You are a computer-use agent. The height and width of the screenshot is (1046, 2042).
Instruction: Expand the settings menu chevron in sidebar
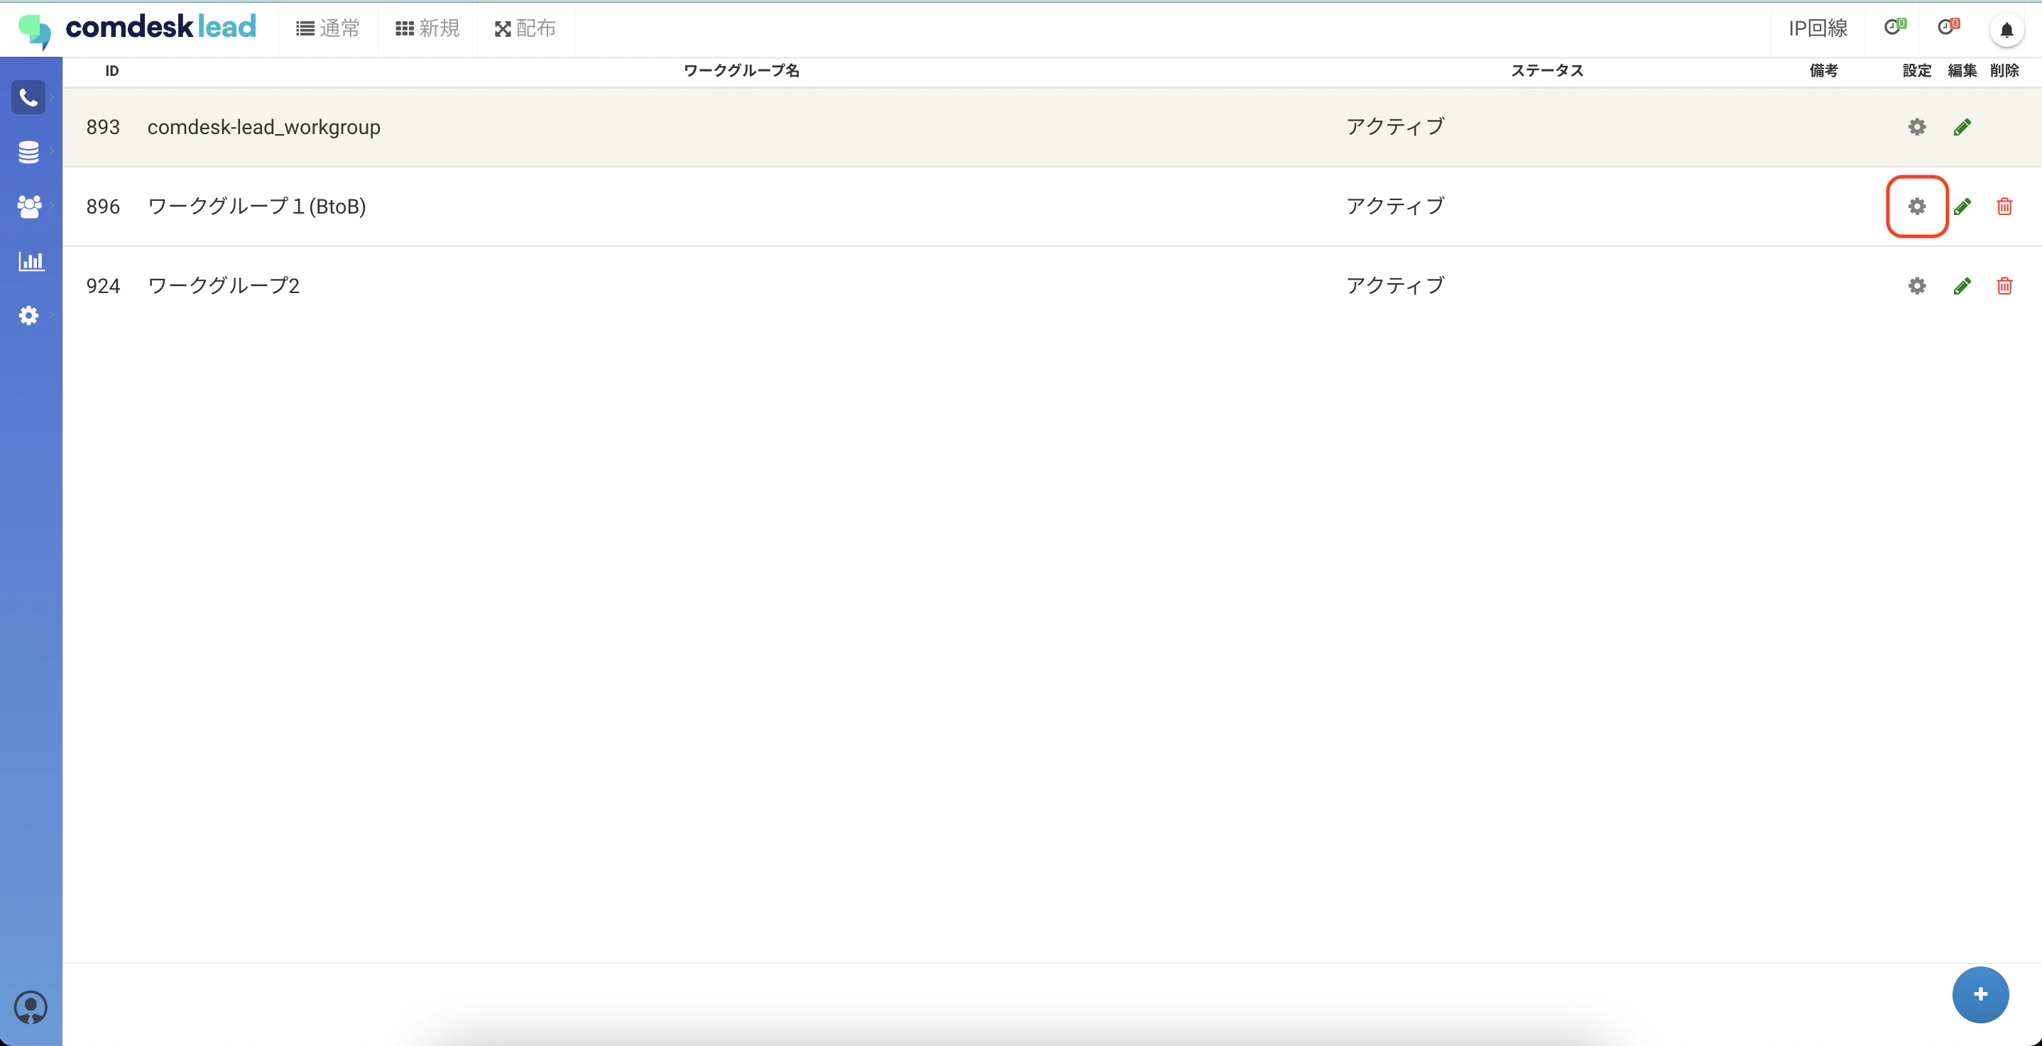point(52,315)
